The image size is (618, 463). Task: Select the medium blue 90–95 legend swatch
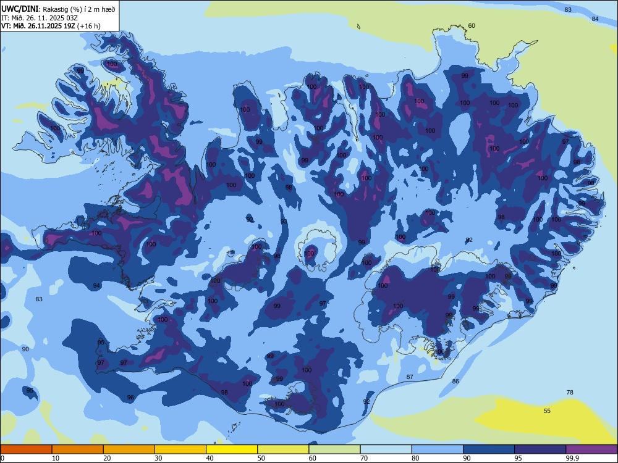(x=489, y=449)
